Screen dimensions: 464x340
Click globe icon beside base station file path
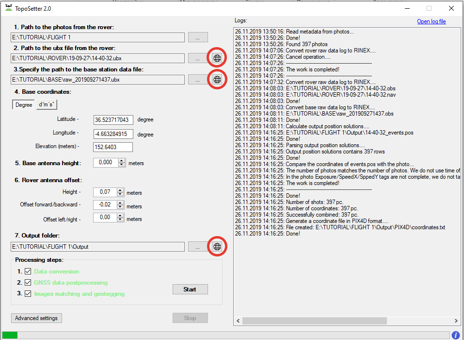coord(217,79)
